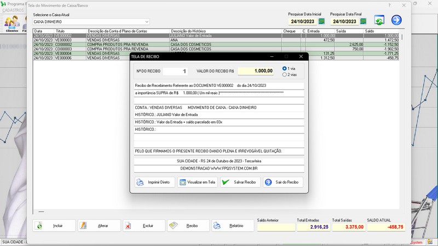Click the Sair do Recibo button label
This screenshot has width=438, height=246.
[287, 182]
